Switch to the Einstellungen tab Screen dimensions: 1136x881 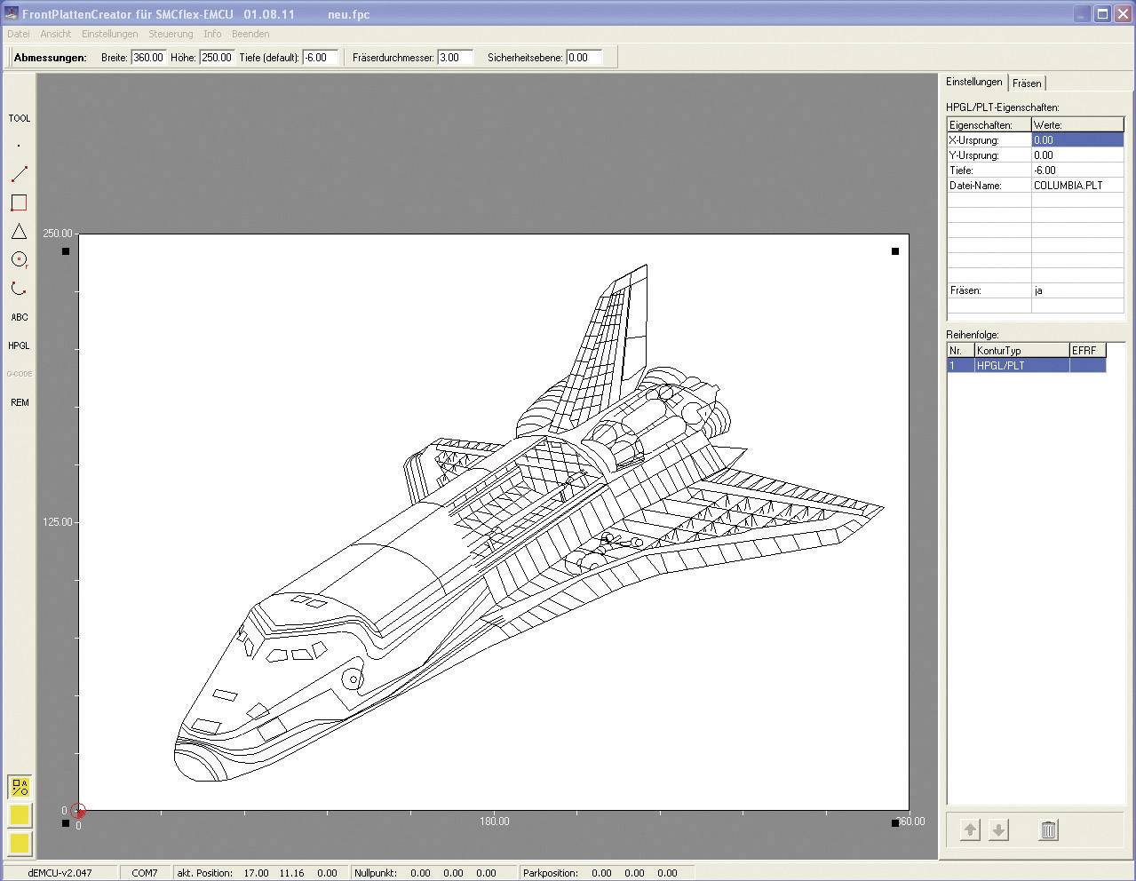coord(973,82)
